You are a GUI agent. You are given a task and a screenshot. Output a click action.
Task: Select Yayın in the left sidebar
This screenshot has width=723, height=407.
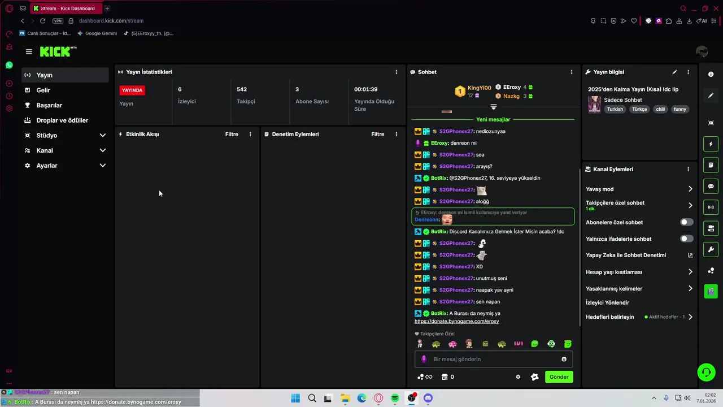pyautogui.click(x=65, y=75)
